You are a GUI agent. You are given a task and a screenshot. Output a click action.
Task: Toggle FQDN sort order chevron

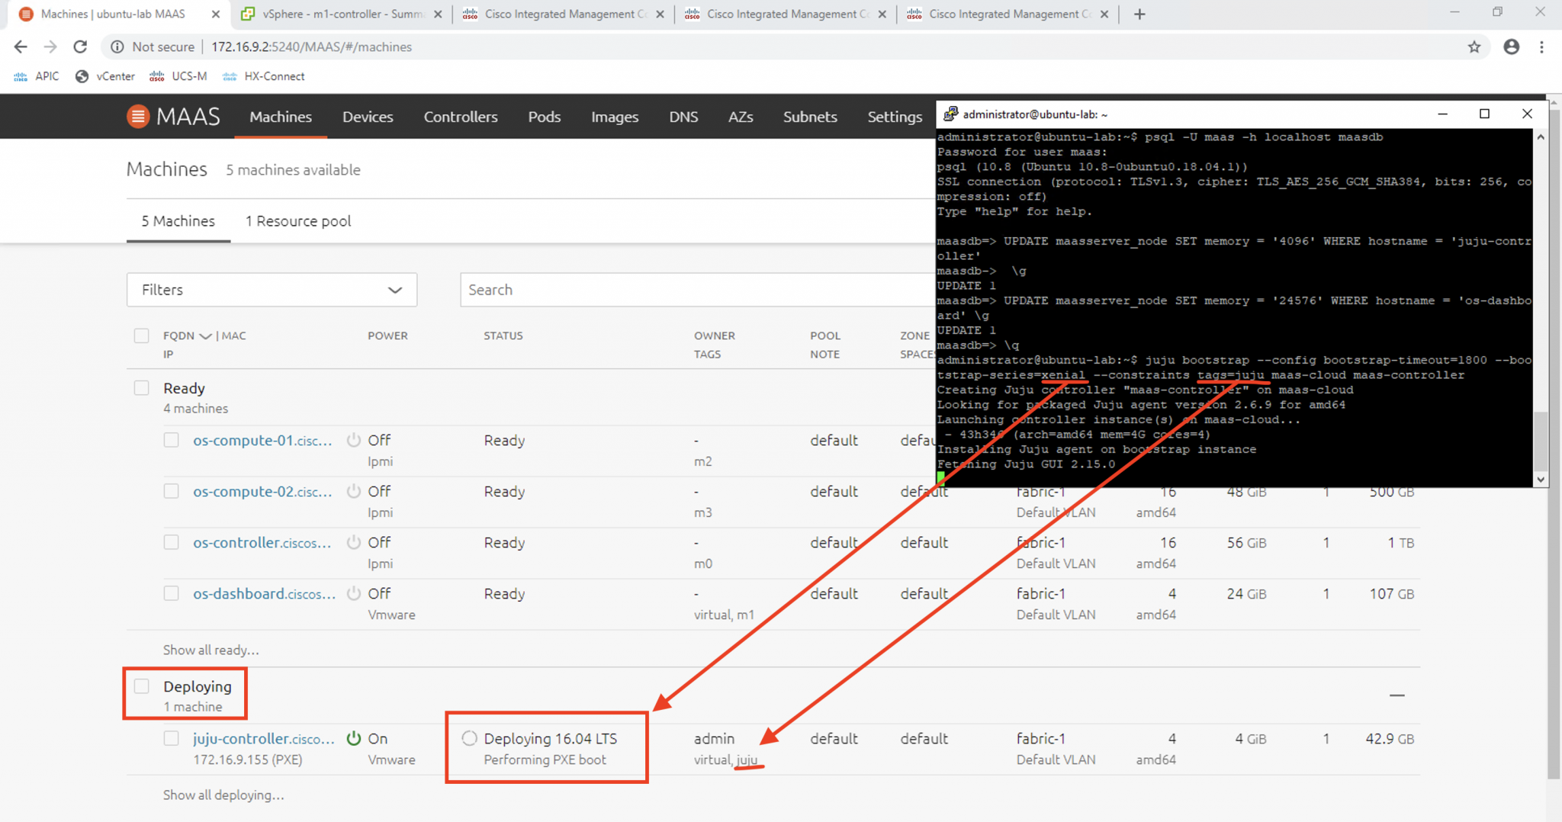tap(204, 335)
